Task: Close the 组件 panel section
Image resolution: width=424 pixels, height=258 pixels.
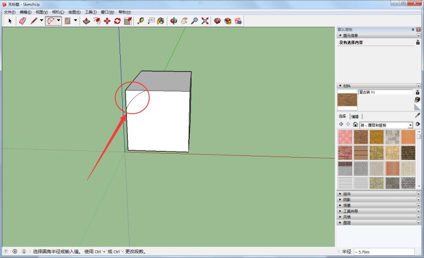Action: [x=419, y=194]
